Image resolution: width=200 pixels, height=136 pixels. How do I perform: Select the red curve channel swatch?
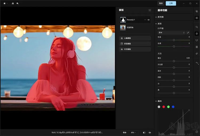point(163,107)
